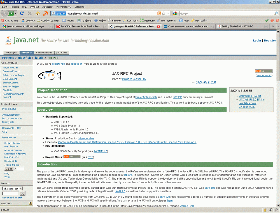Open the JWSDP 1.5 link
The width and height of the screenshot is (280, 213).
click(x=100, y=151)
